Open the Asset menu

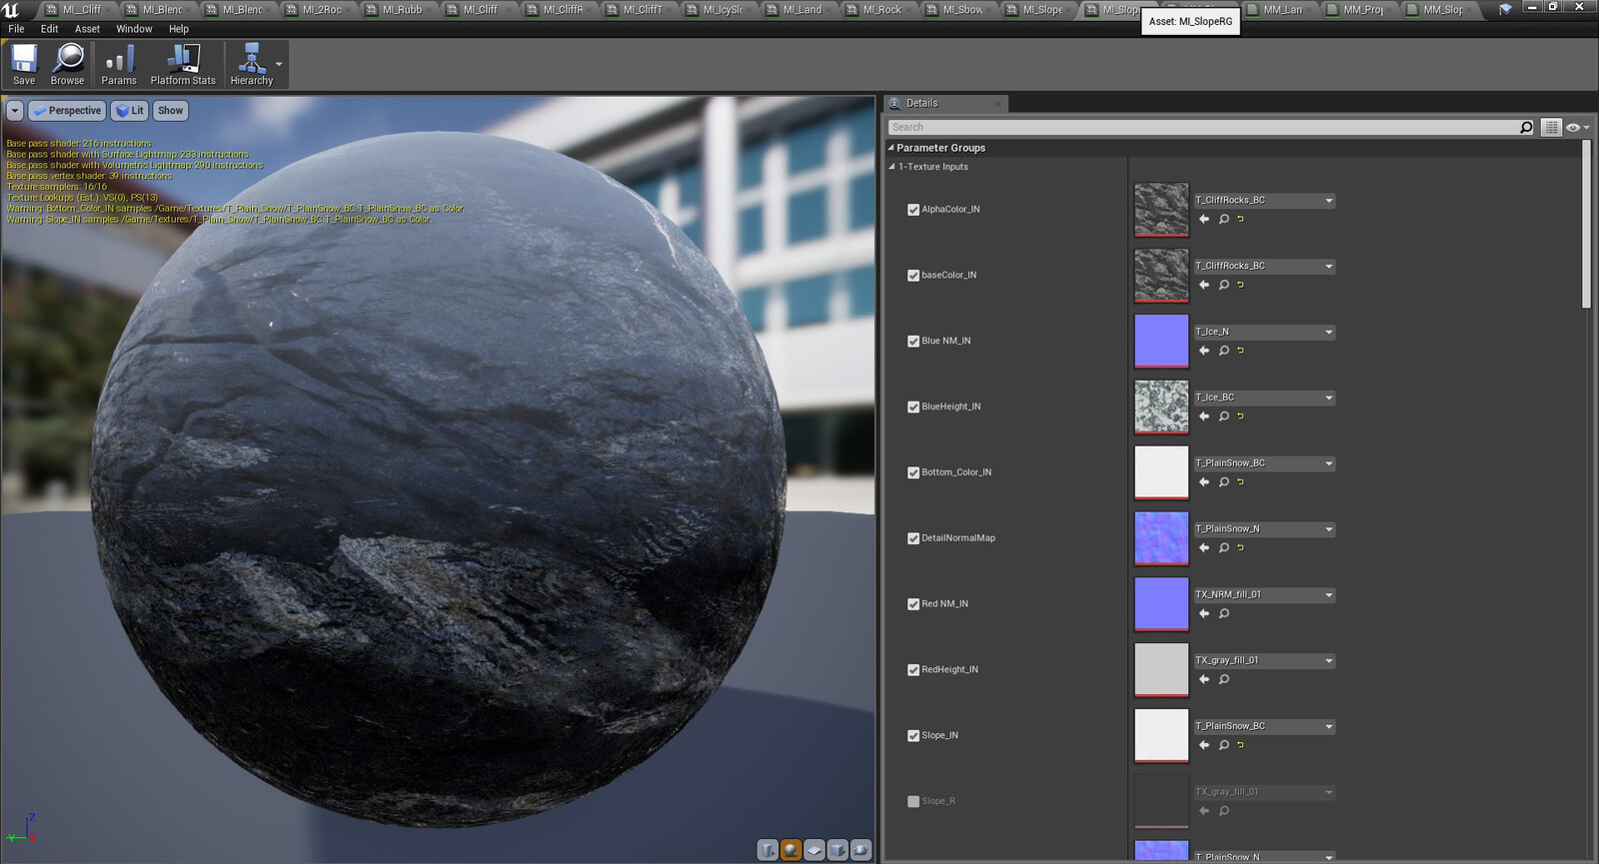[87, 29]
